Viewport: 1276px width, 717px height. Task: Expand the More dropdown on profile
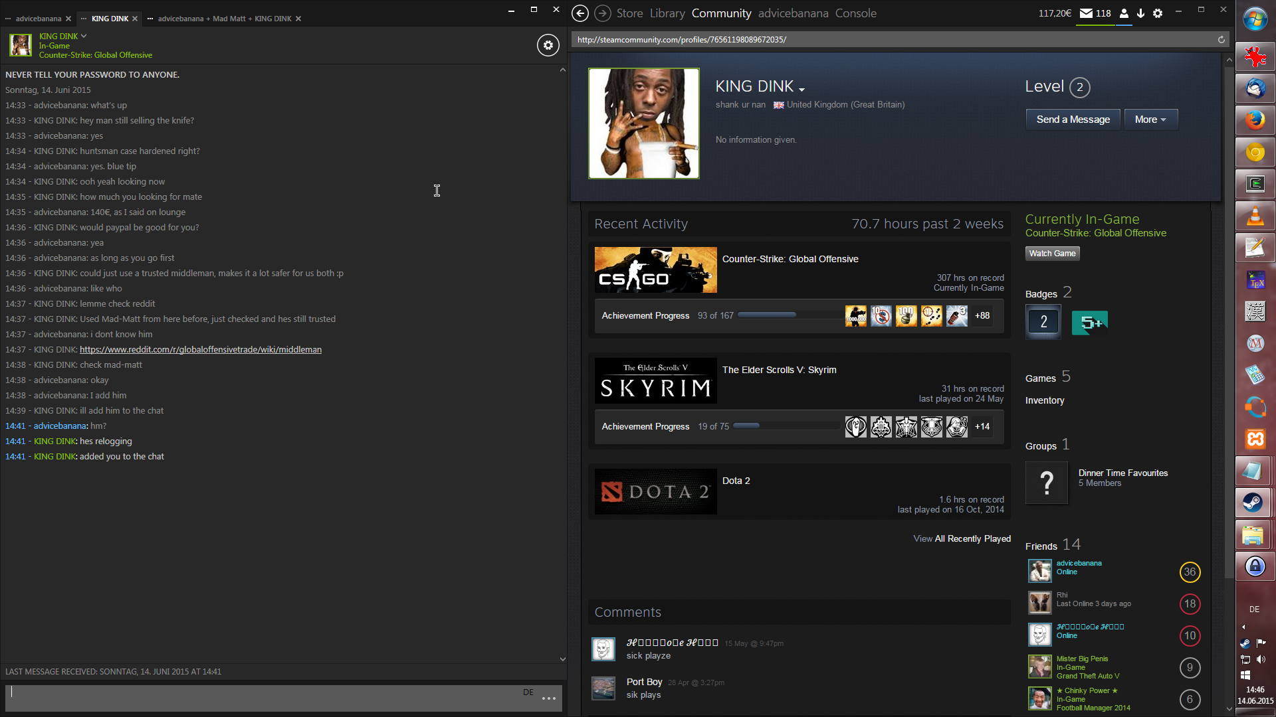1150,119
